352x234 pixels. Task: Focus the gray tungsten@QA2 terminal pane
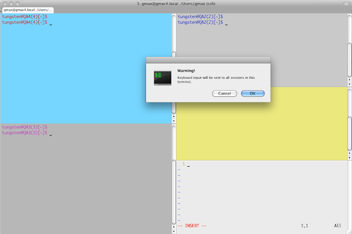[262, 50]
